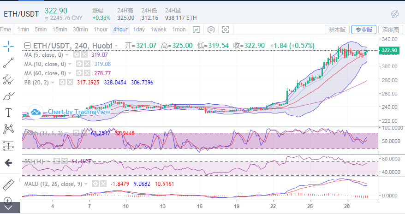405x214 pixels.
Task: Click the fullscreen chart icon
Action: tap(226, 30)
